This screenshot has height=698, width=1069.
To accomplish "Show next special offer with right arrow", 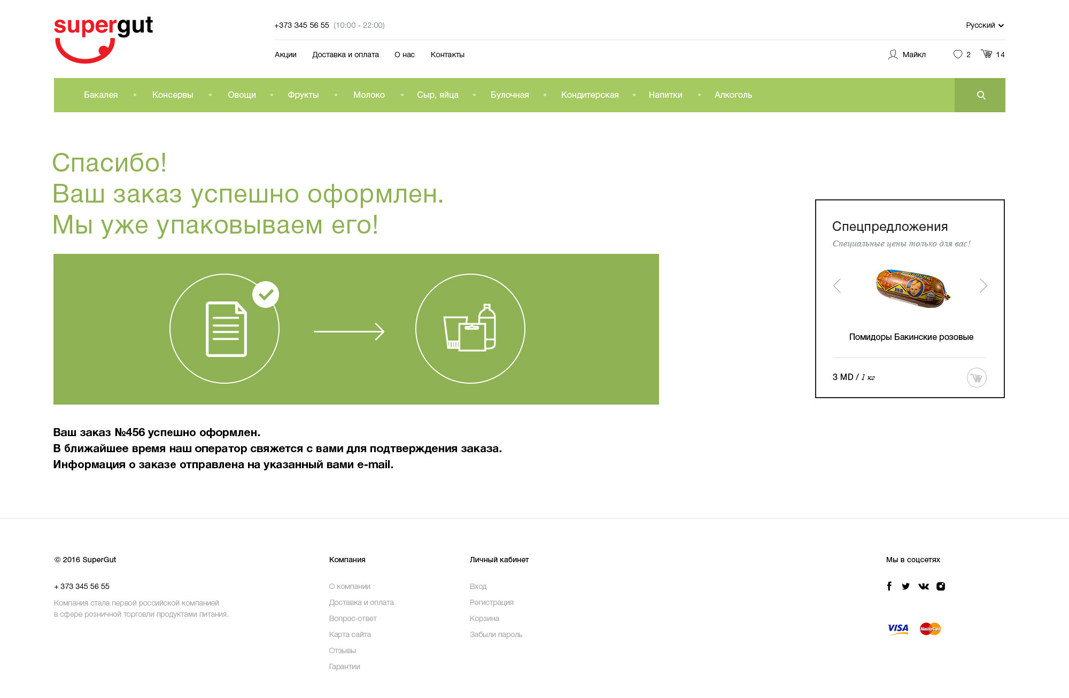I will pyautogui.click(x=983, y=286).
